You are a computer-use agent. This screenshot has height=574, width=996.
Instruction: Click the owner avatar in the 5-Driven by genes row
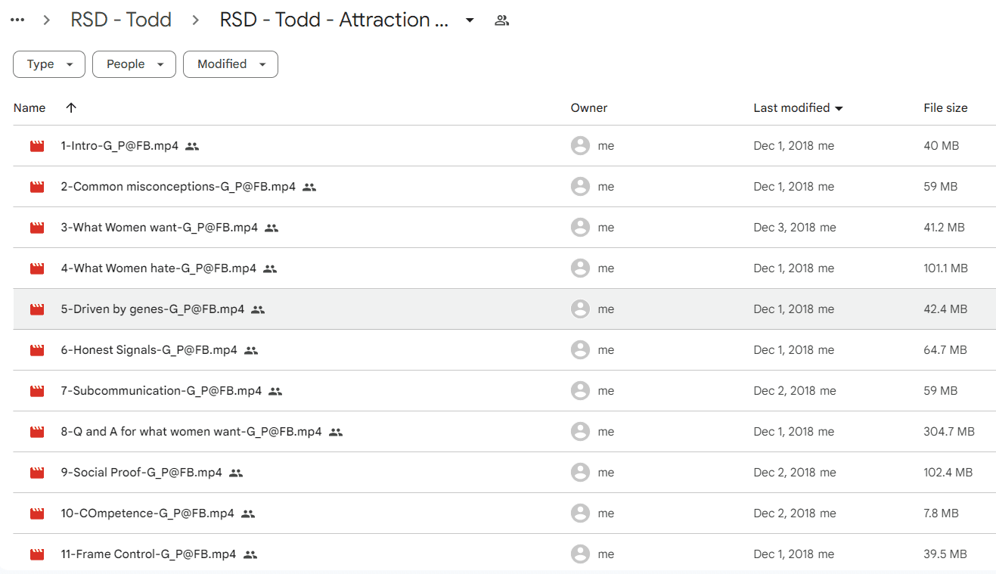click(x=580, y=309)
